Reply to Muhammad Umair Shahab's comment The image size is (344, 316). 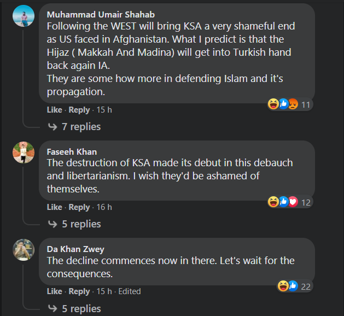[79, 110]
